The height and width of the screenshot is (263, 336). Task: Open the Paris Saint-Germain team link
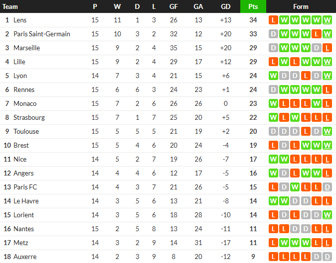tap(42, 34)
